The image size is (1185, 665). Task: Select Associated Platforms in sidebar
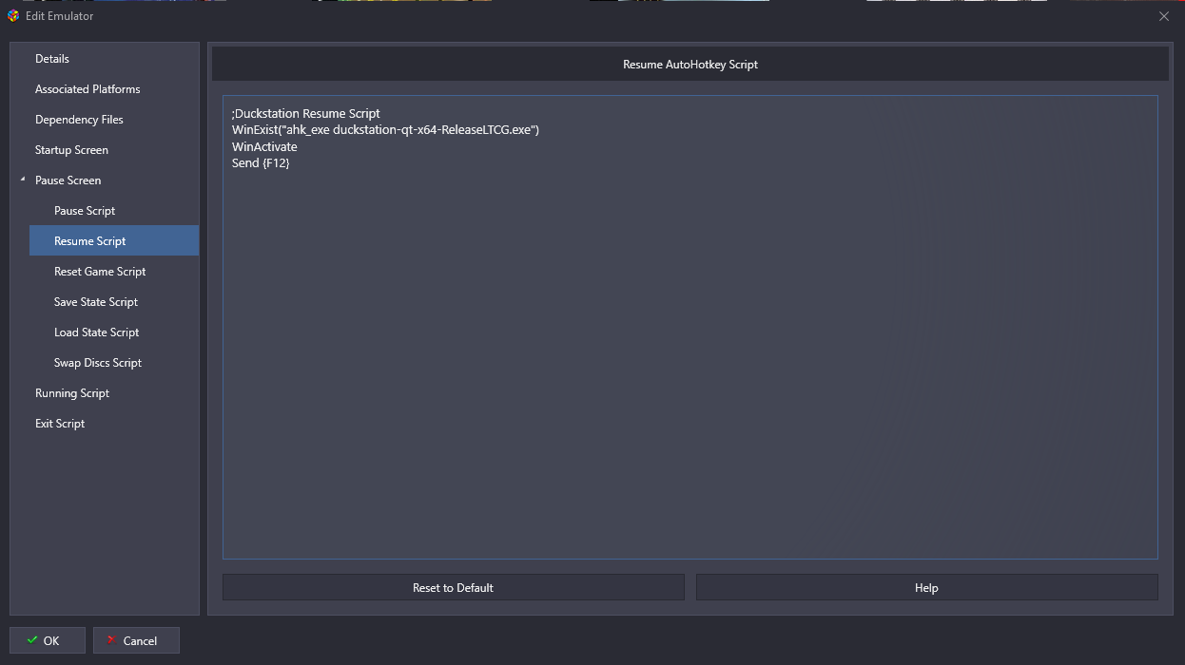(87, 89)
